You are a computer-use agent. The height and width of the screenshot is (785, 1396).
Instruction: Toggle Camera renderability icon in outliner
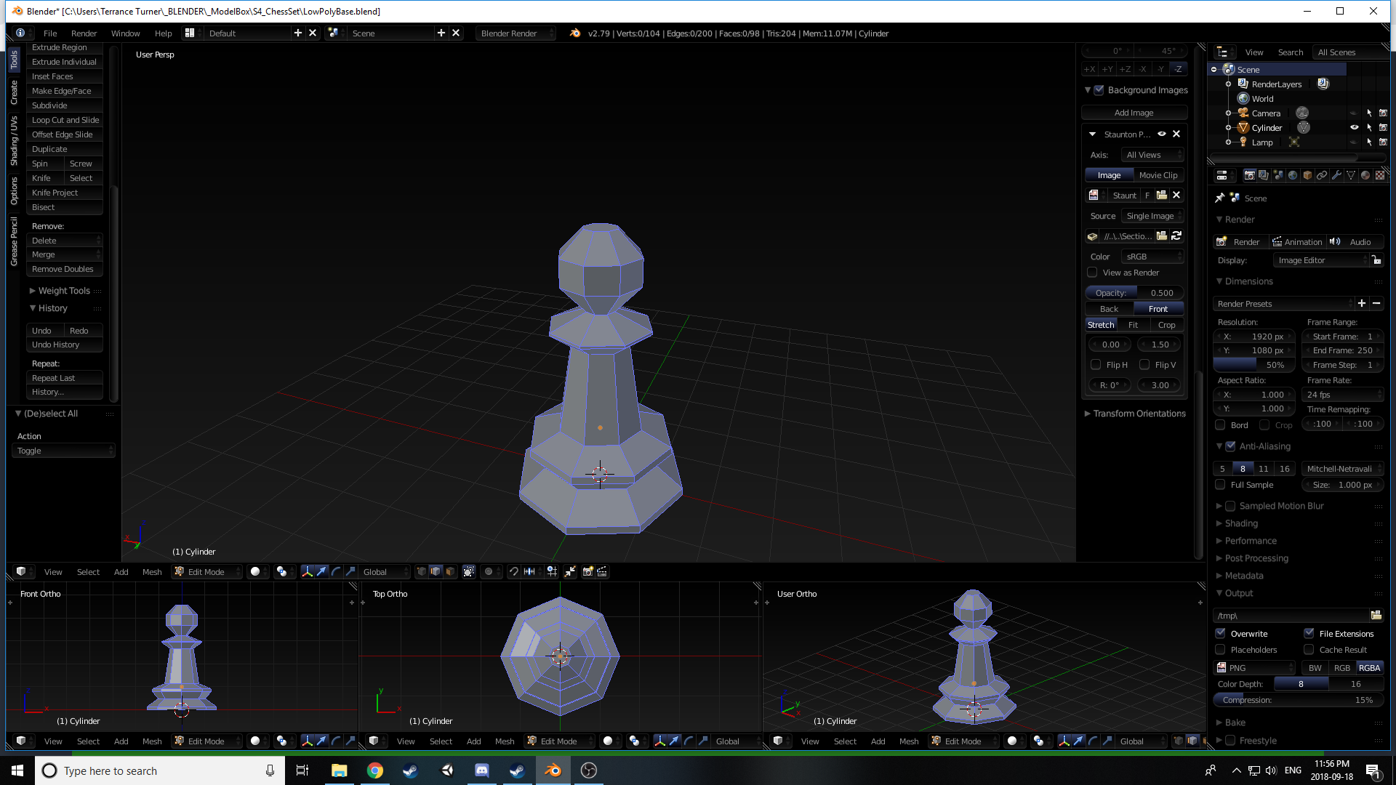tap(1383, 113)
